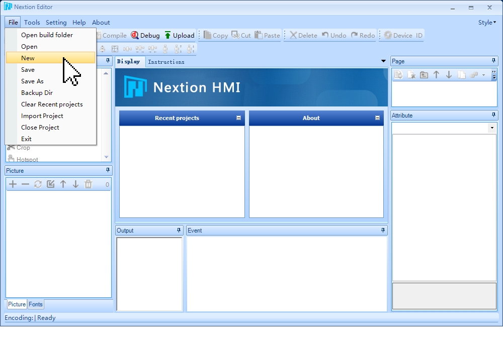Image resolution: width=503 pixels, height=344 pixels.
Task: Open the Device ID settings
Action: 403,35
